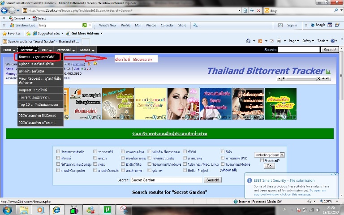Click Search! button beside Secret Garden field
Screen dimensions: 344x215
click(213, 180)
